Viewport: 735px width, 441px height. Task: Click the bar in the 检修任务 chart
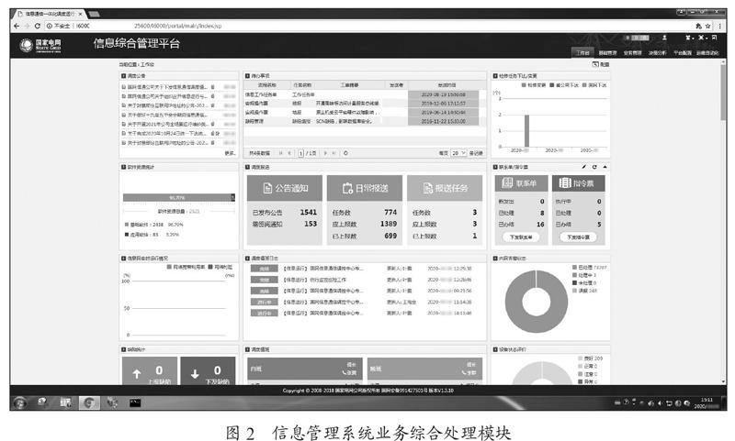[526, 131]
